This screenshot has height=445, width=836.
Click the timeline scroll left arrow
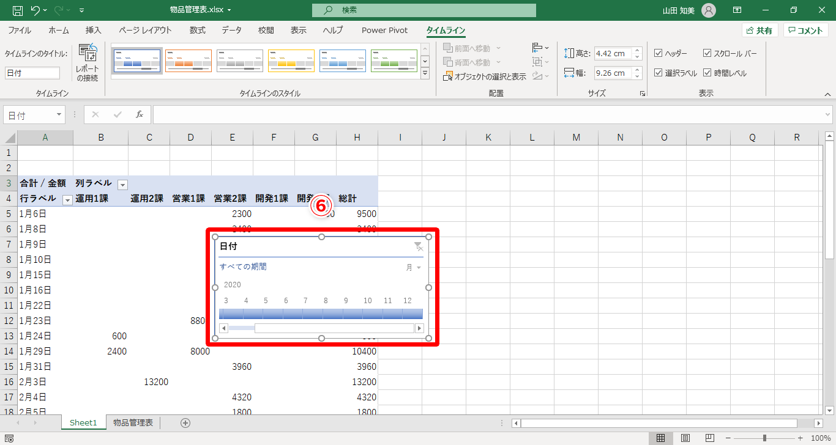[x=223, y=328]
